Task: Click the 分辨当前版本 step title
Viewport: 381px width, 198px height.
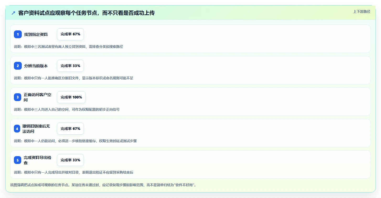Action: [36, 66]
